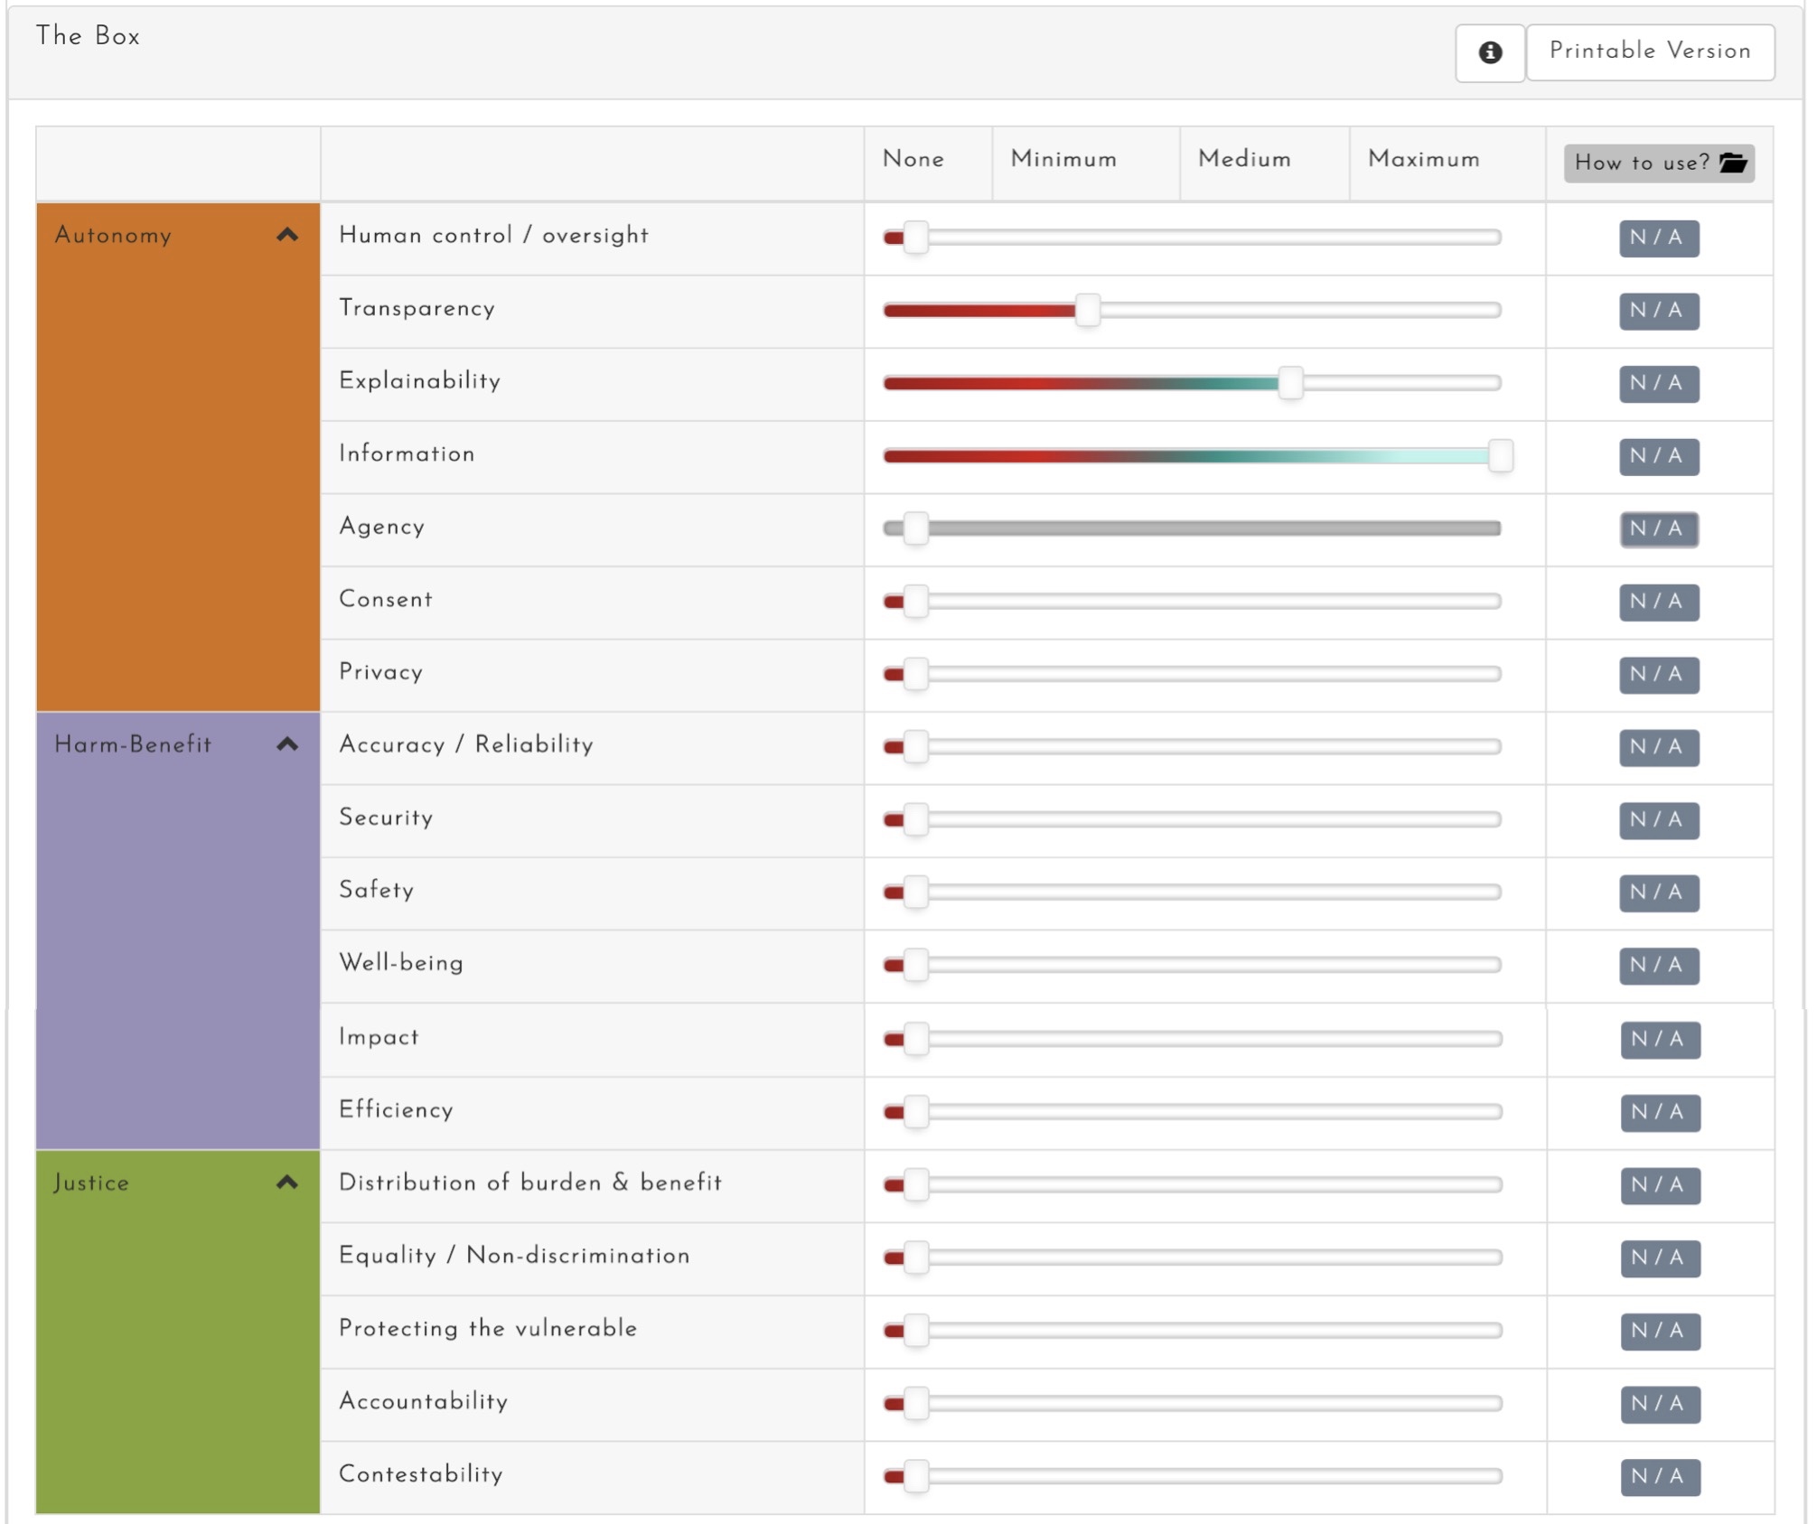The width and height of the screenshot is (1817, 1524).
Task: Toggle N/A for Contestability row
Action: pos(1660,1477)
